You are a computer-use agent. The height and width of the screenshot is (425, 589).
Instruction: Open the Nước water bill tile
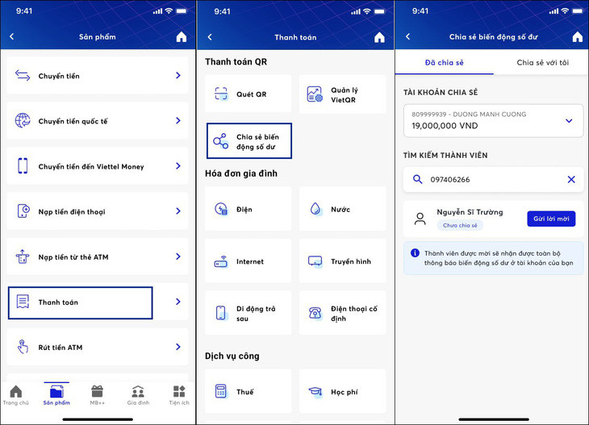click(342, 210)
